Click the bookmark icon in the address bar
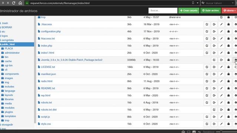Image resolution: width=237 pixels, height=133 pixels. point(193,3)
